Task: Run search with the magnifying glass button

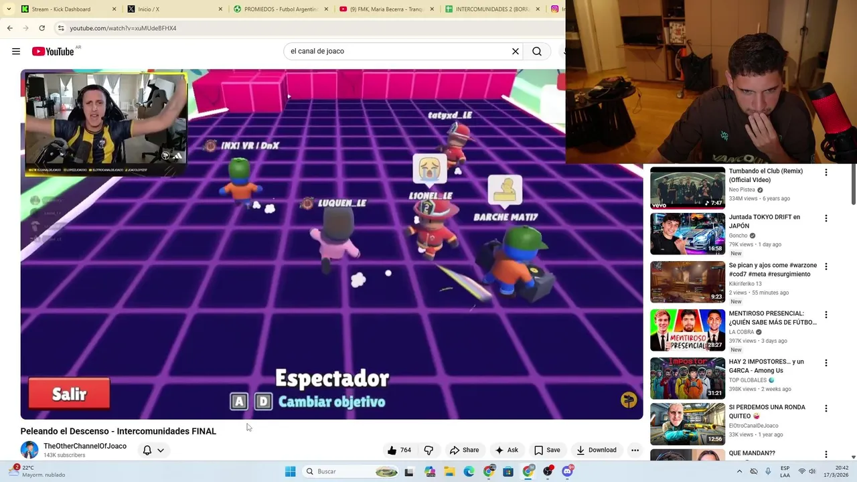Action: pos(537,52)
